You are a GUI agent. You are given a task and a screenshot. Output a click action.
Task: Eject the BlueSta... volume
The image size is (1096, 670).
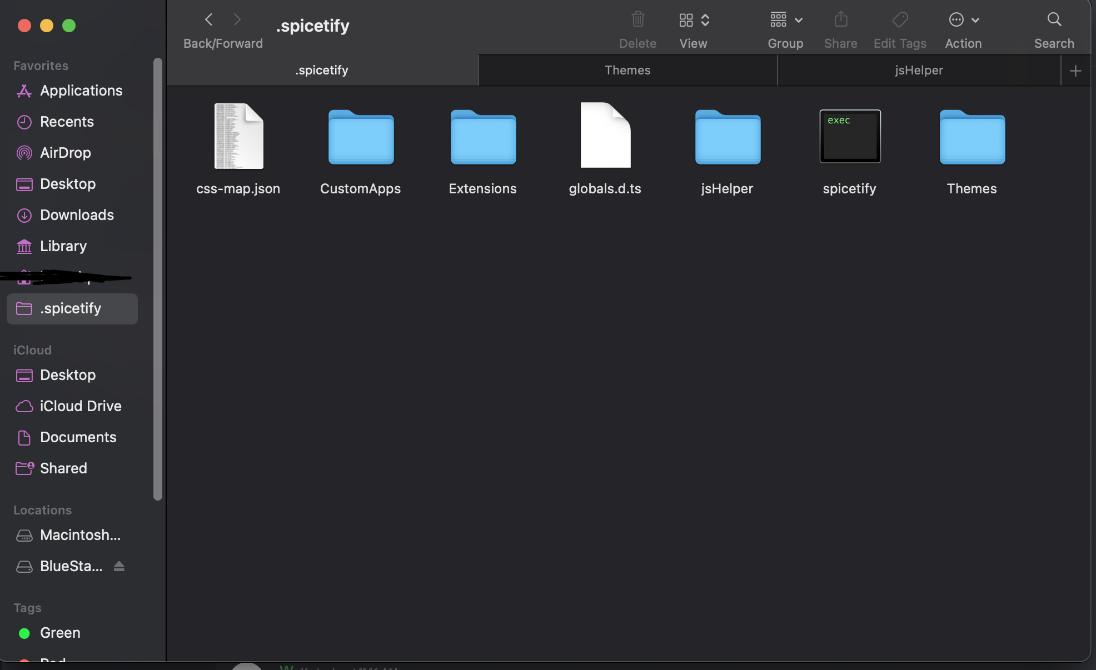coord(119,566)
